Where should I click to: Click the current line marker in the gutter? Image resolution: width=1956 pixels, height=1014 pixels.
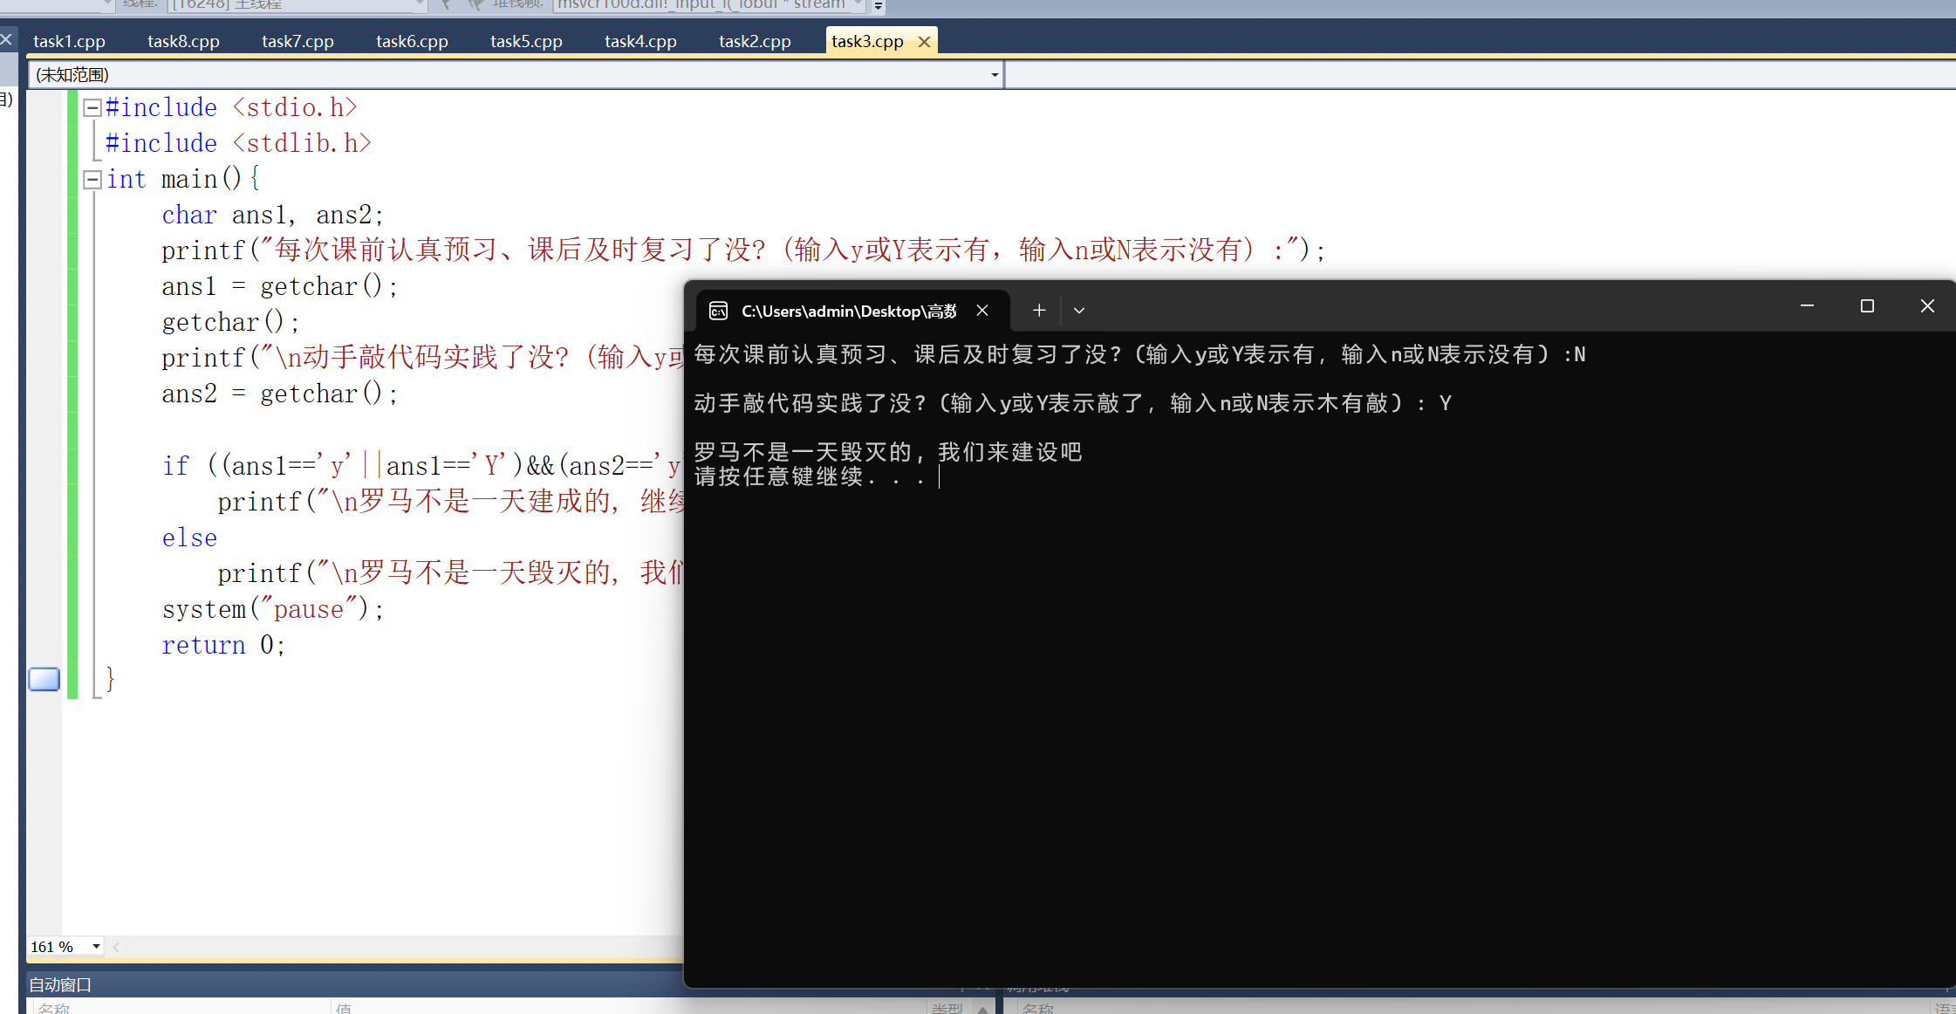point(44,679)
